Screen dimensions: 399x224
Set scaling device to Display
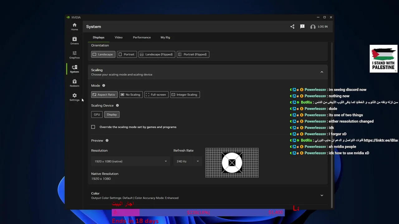pos(112,114)
